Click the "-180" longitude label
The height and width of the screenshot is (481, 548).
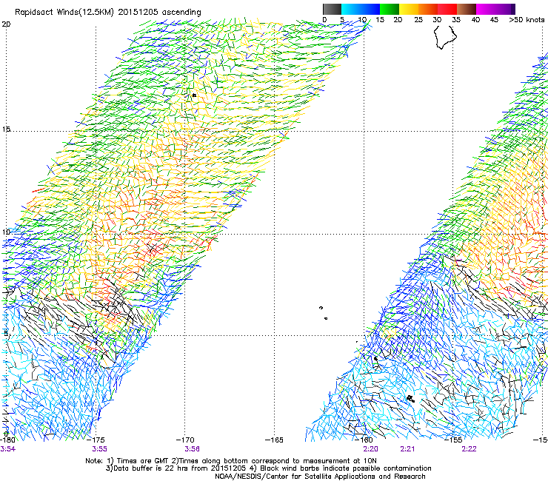coord(7,440)
